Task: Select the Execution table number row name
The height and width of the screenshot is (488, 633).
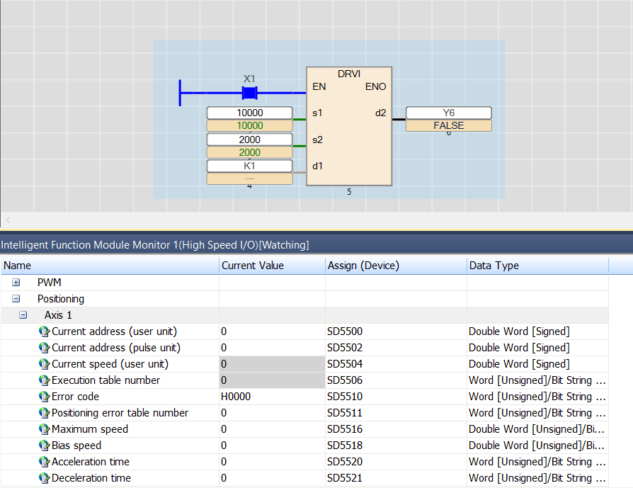Action: (x=105, y=380)
